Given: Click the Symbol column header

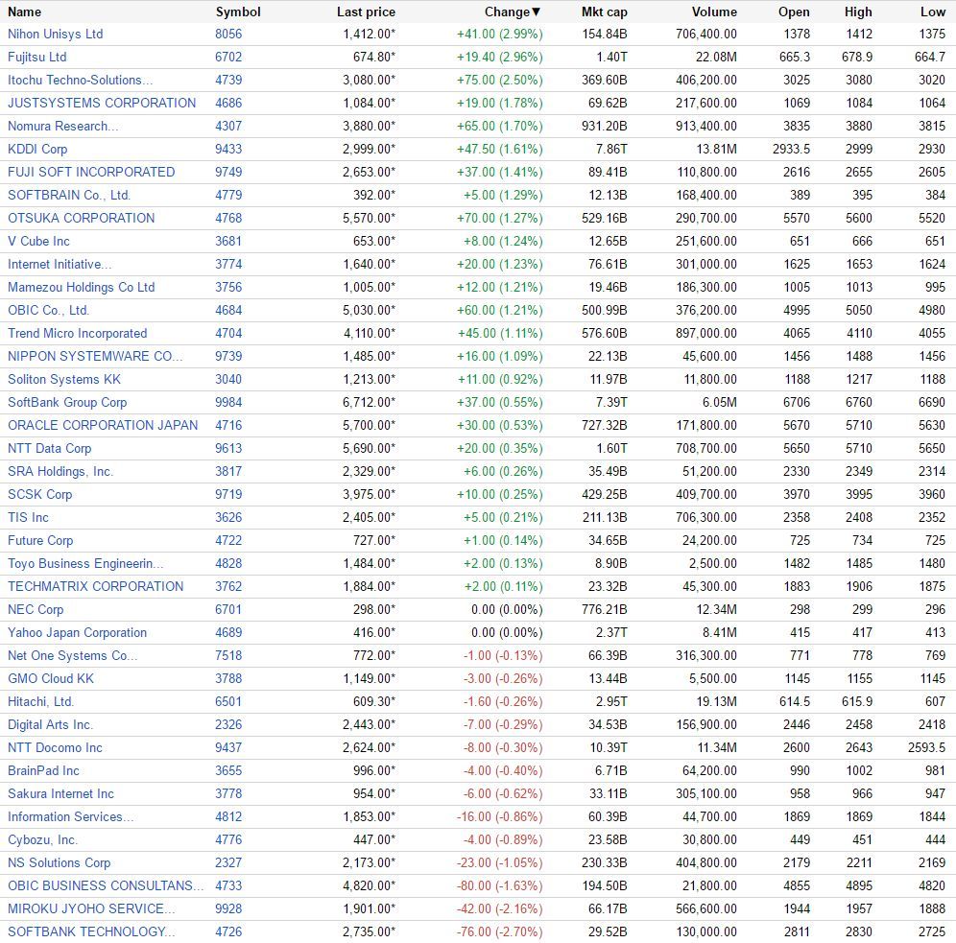Looking at the screenshot, I should (x=238, y=12).
